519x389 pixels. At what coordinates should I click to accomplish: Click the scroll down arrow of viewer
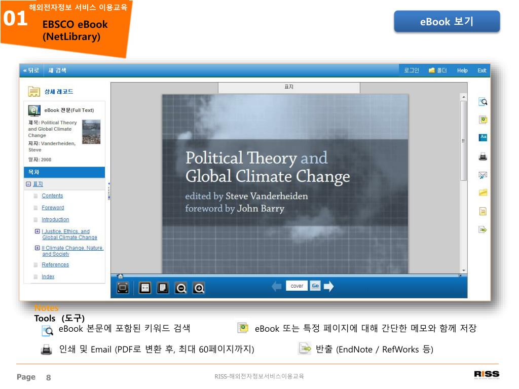point(464,270)
